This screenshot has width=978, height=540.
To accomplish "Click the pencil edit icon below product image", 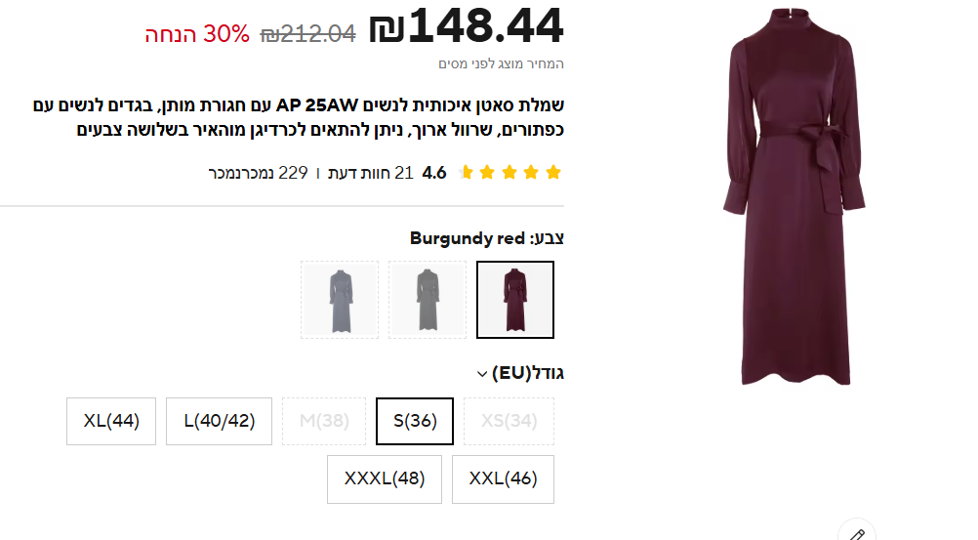I will click(x=857, y=533).
